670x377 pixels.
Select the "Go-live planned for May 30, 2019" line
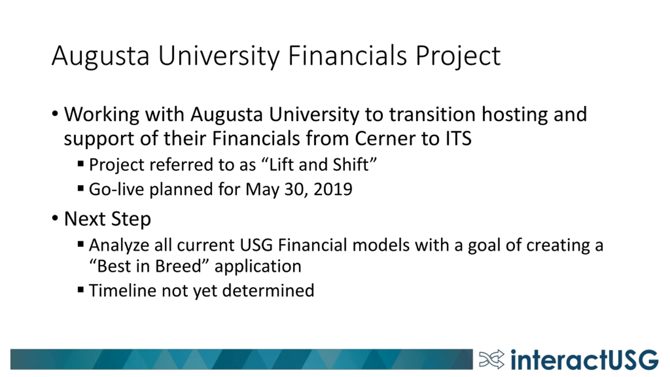[220, 189]
